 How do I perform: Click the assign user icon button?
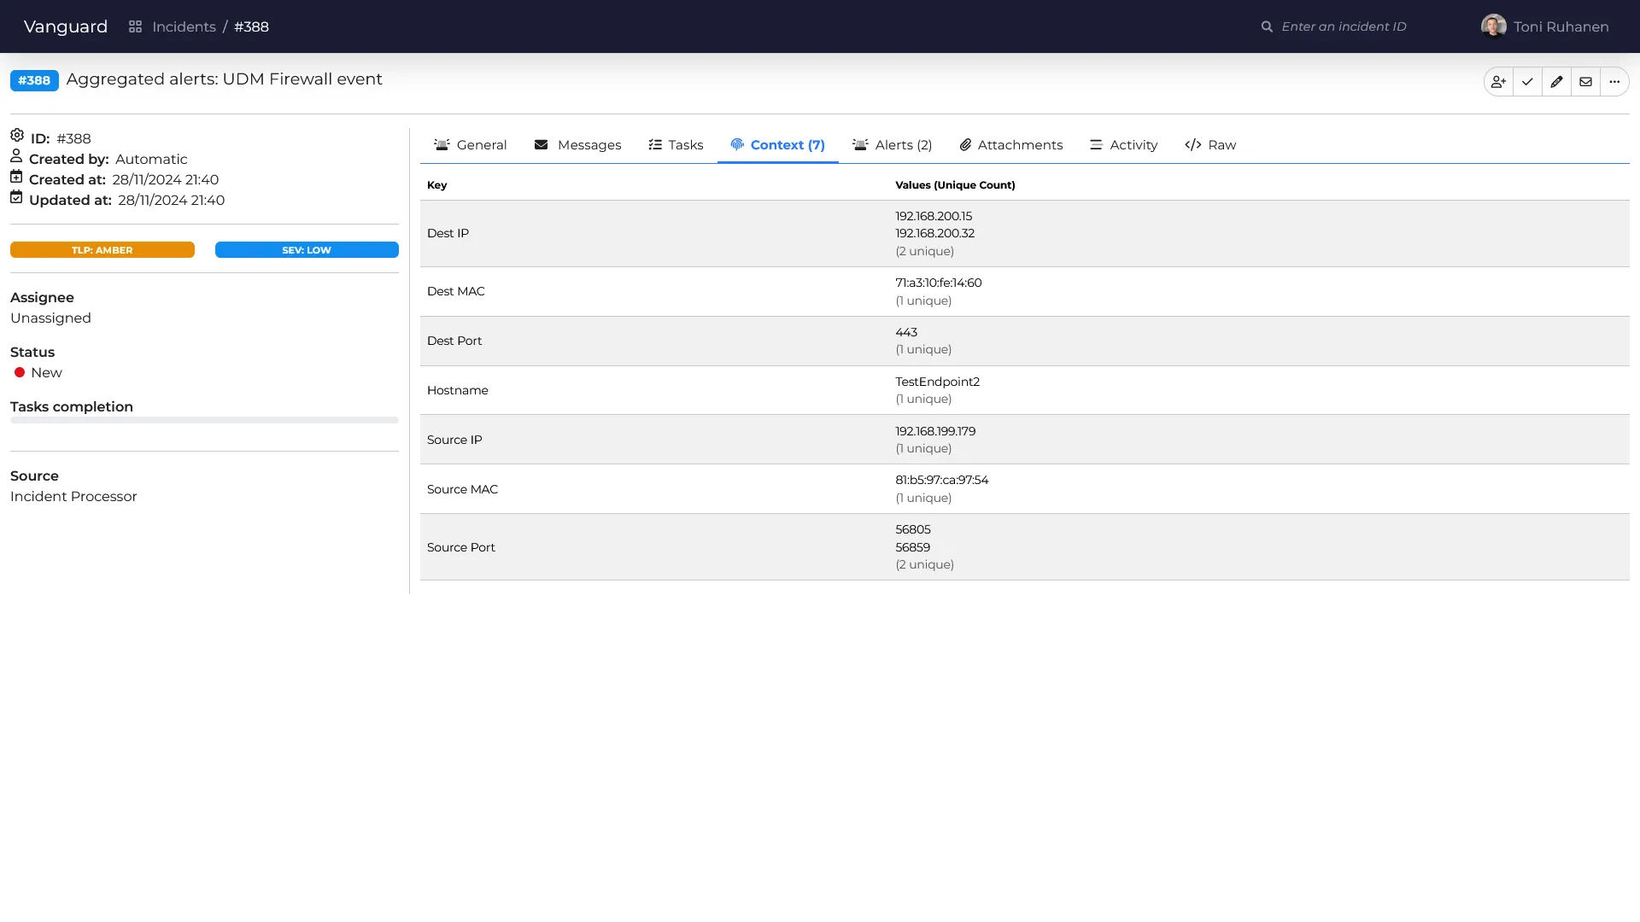click(1498, 82)
